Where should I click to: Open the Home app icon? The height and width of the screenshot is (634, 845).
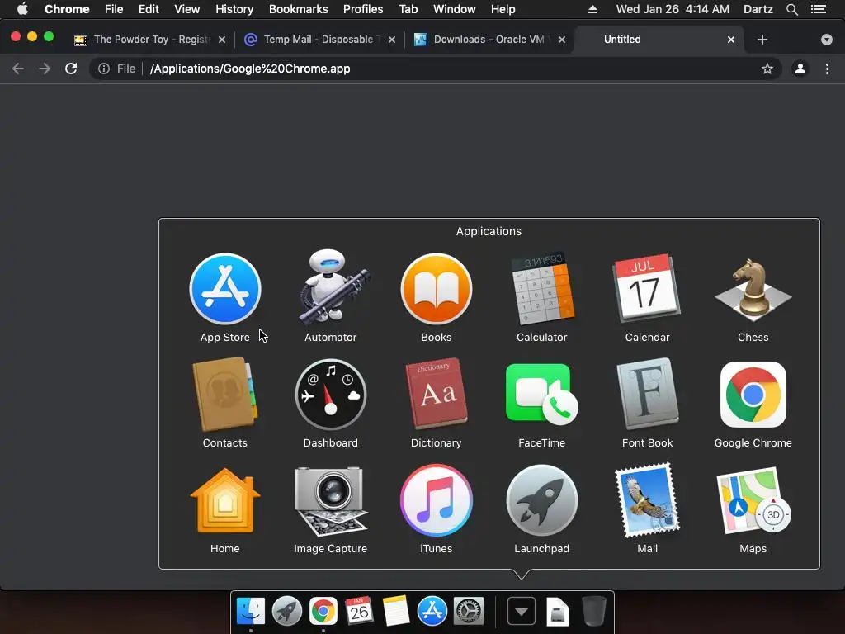(225, 501)
